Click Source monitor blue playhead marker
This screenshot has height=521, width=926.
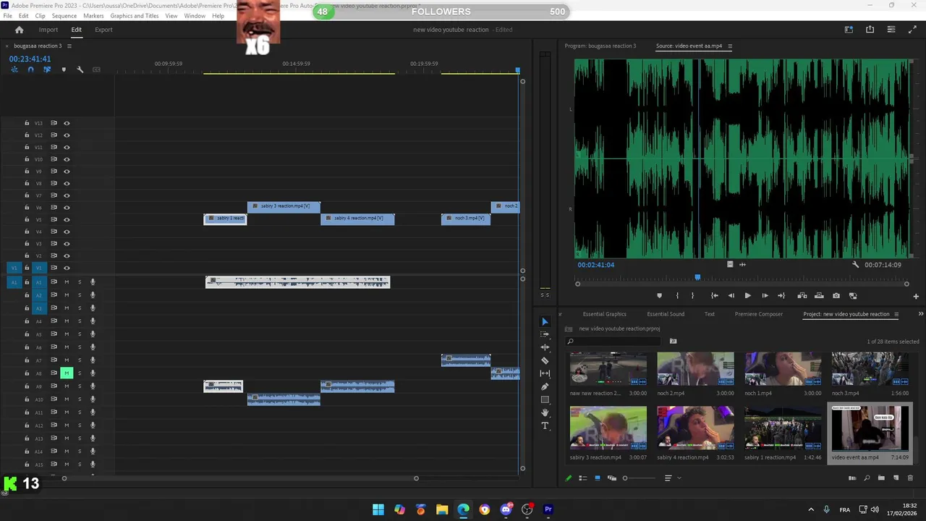(697, 277)
